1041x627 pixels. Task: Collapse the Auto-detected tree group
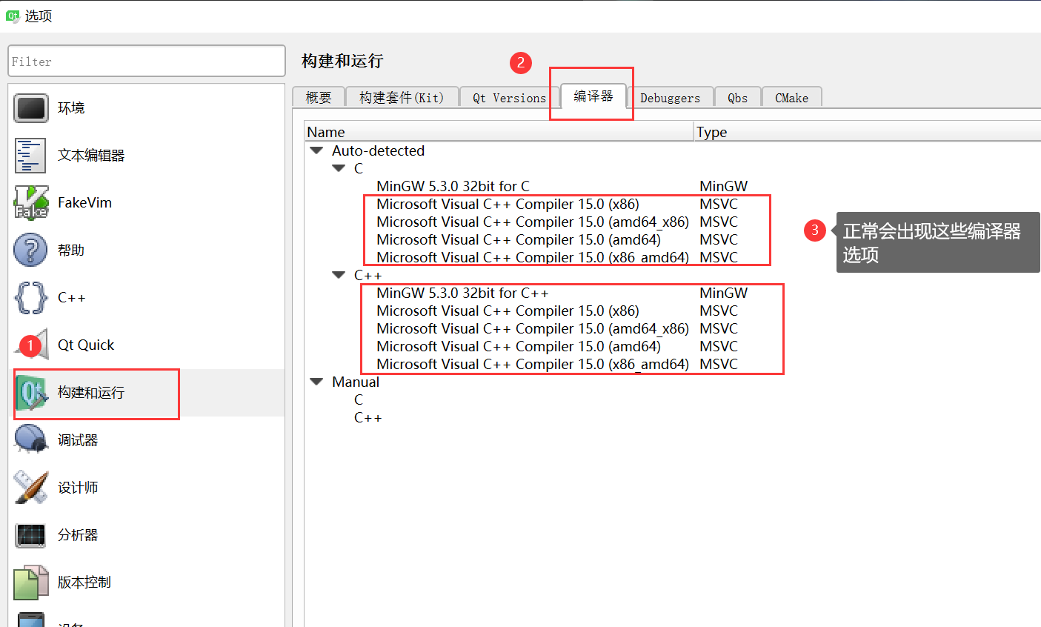pos(317,150)
